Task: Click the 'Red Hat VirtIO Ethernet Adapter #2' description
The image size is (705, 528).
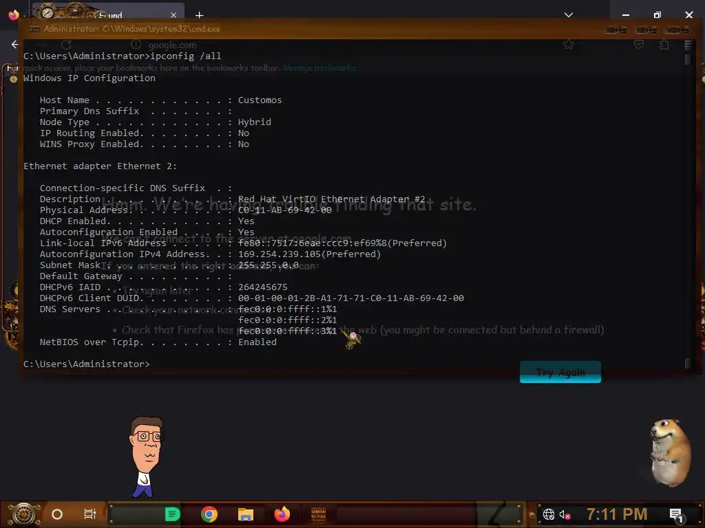Action: 331,199
